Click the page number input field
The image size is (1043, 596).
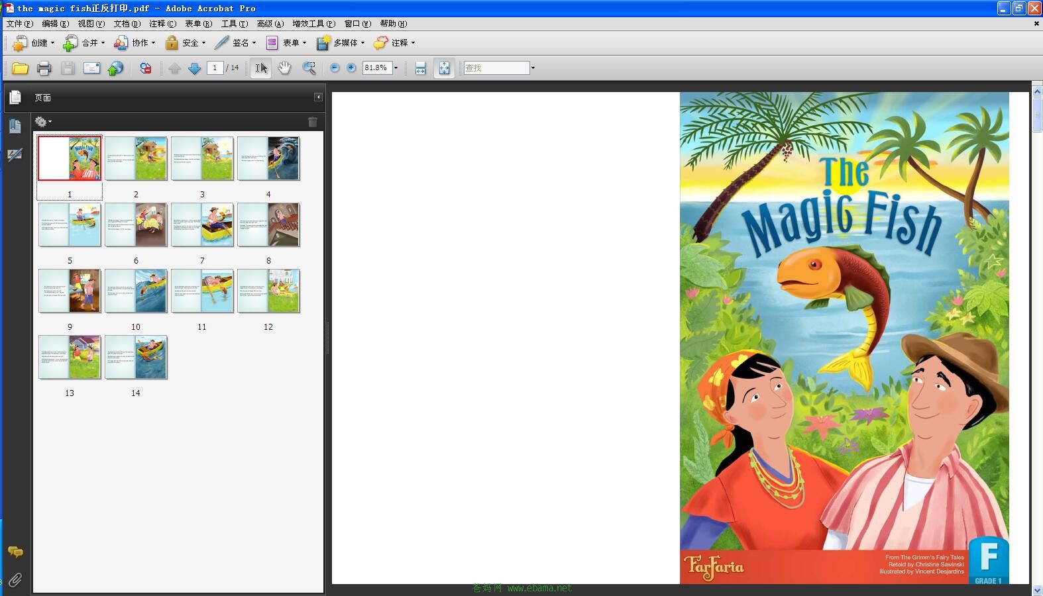click(x=215, y=68)
